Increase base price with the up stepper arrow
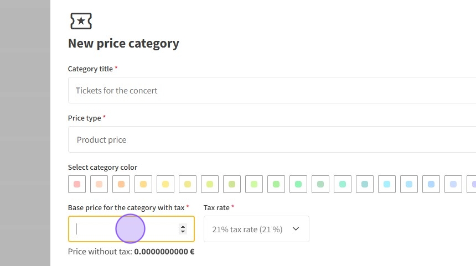 tap(183, 226)
